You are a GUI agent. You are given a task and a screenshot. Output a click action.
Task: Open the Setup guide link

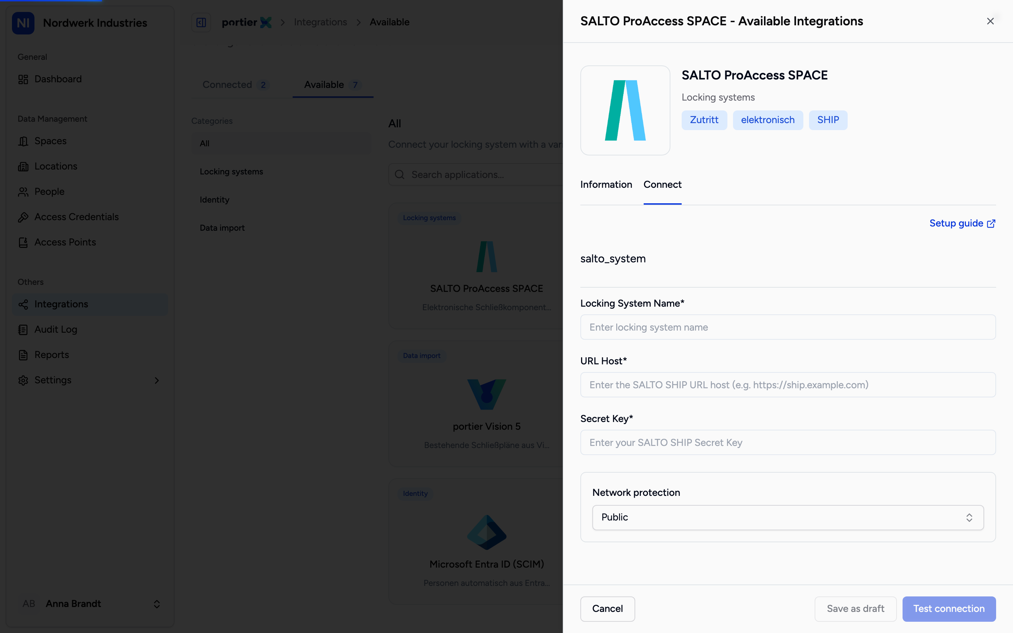coord(962,223)
